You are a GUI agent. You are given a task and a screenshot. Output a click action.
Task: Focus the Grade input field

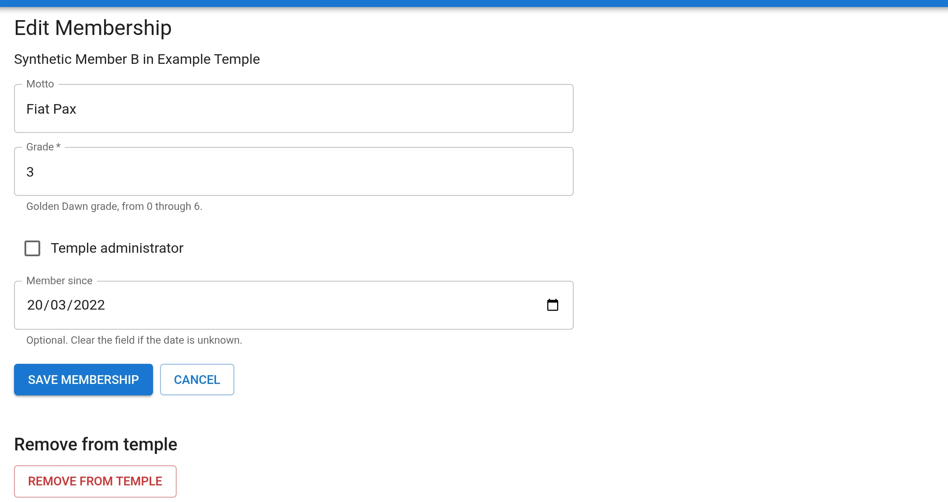(294, 171)
